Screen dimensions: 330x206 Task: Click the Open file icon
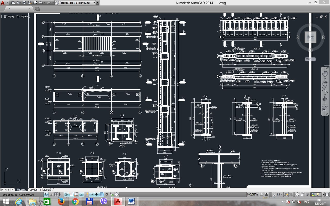tap(19, 3)
